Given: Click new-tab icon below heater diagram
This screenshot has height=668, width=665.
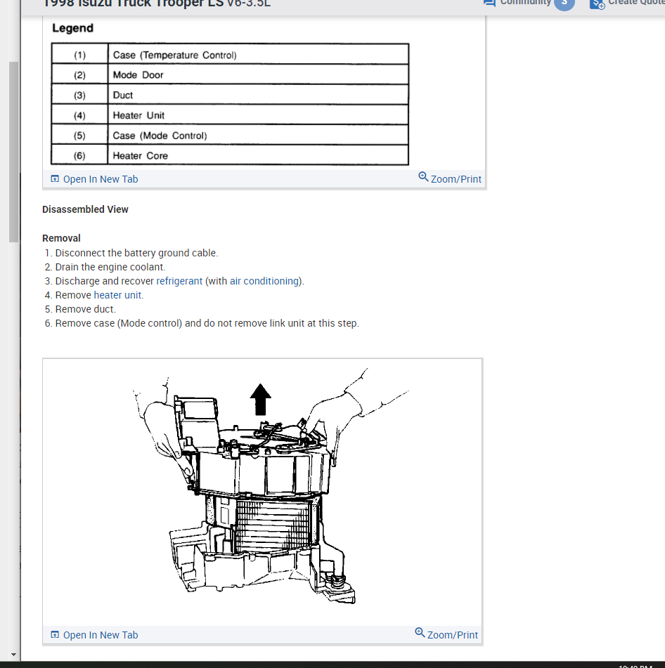Looking at the screenshot, I should [55, 635].
